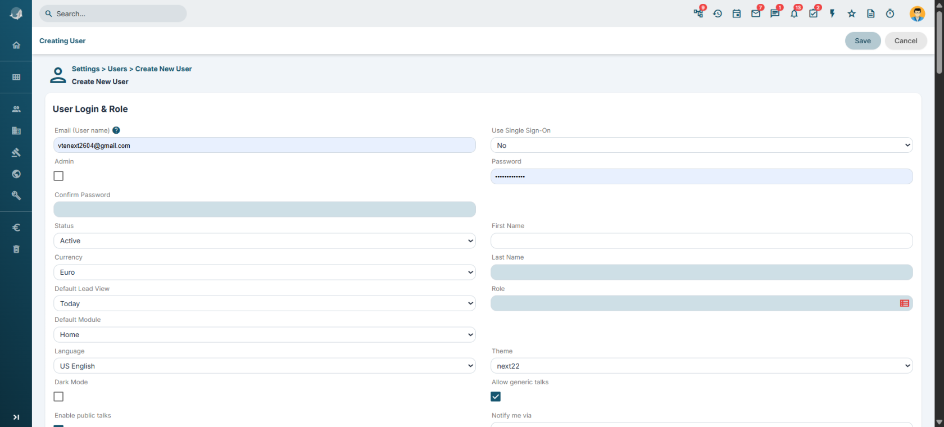Screen dimensions: 944x427
Task: Open the talks chat icon with badge 1
Action: (x=775, y=13)
